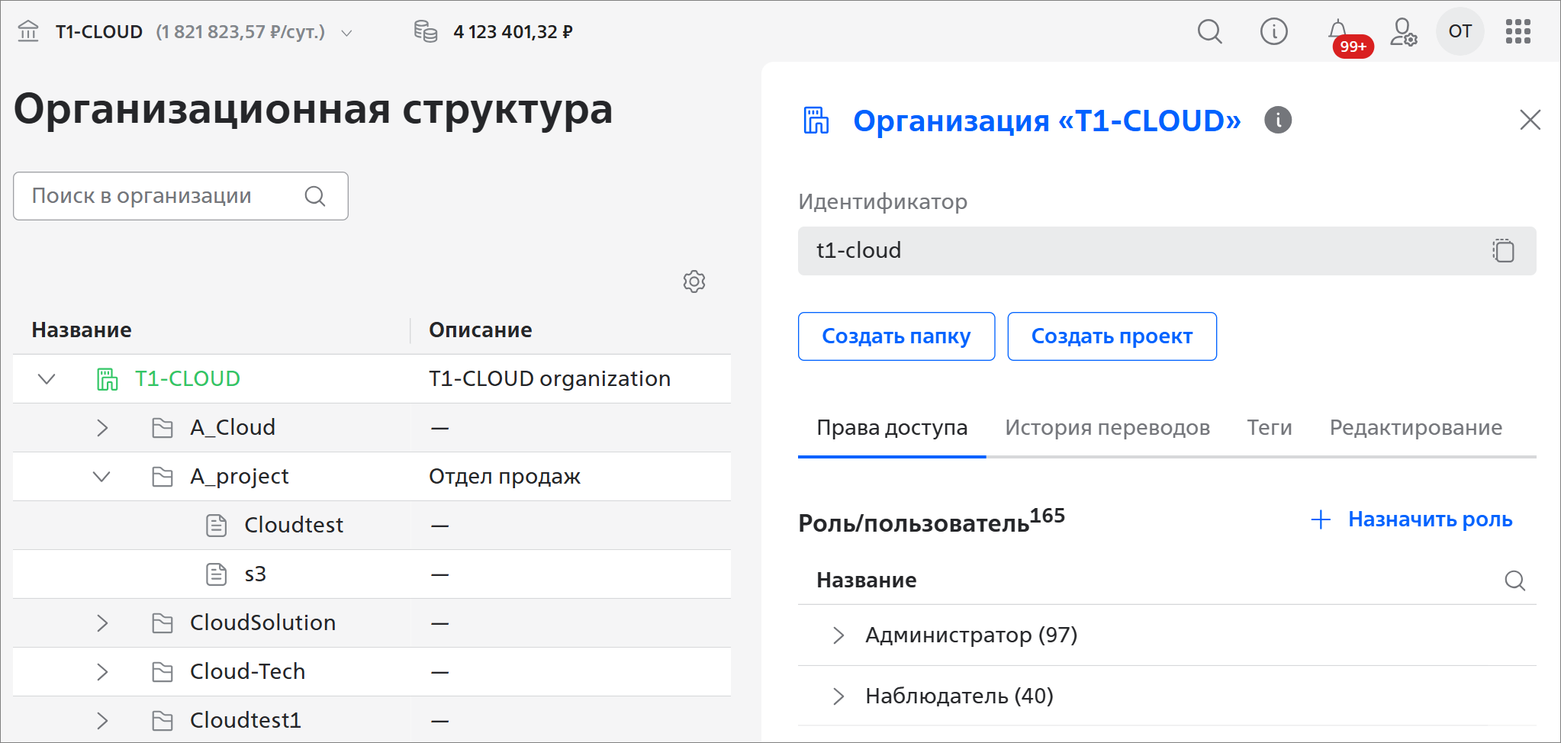Select the Cloudtest1 folder name
Image resolution: width=1561 pixels, height=743 pixels.
pyautogui.click(x=246, y=720)
